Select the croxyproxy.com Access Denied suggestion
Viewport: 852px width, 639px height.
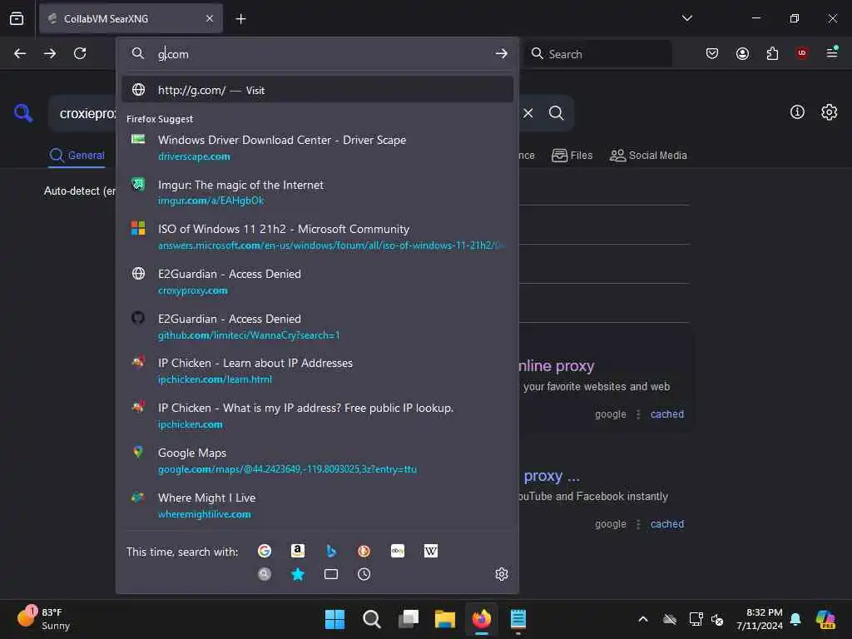tap(317, 282)
